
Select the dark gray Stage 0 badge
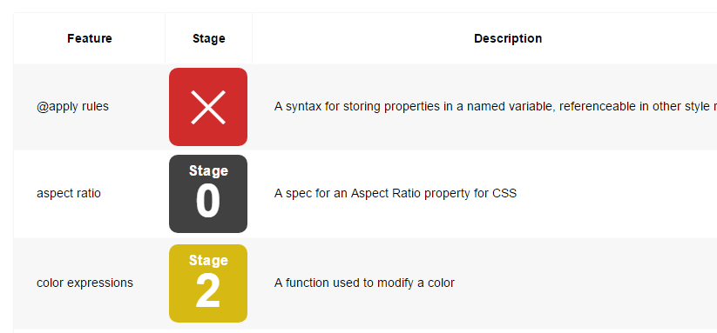(x=208, y=194)
